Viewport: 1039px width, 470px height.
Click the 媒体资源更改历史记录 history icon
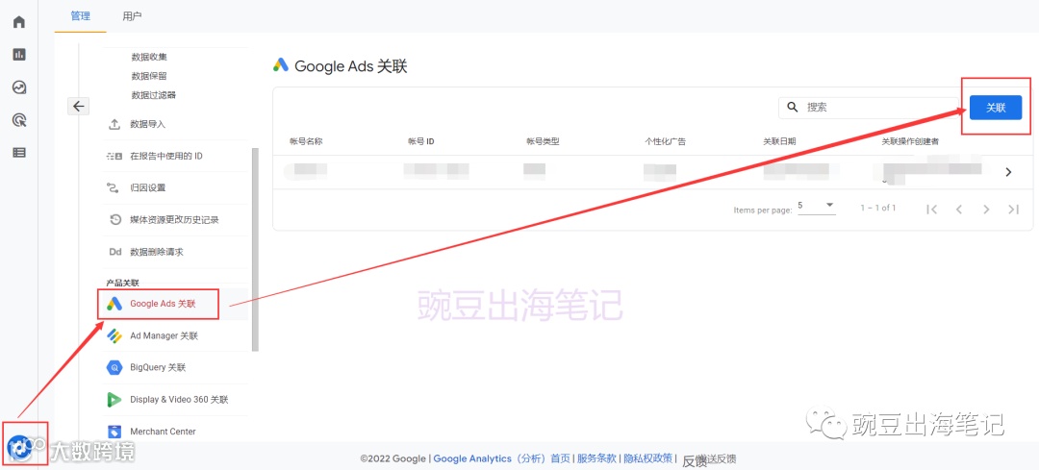[x=114, y=220]
